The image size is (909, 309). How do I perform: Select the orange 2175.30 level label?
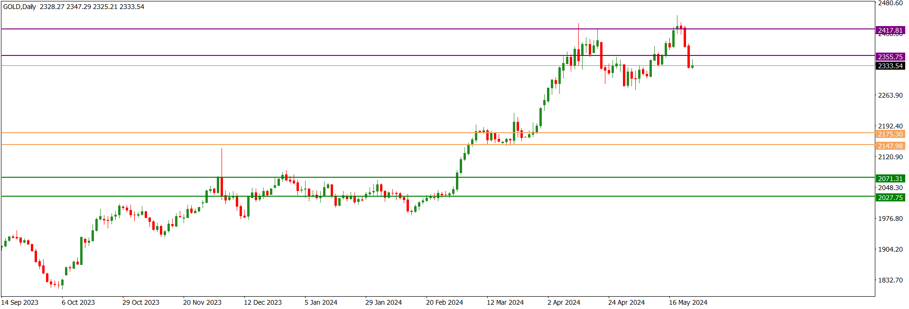(890, 134)
